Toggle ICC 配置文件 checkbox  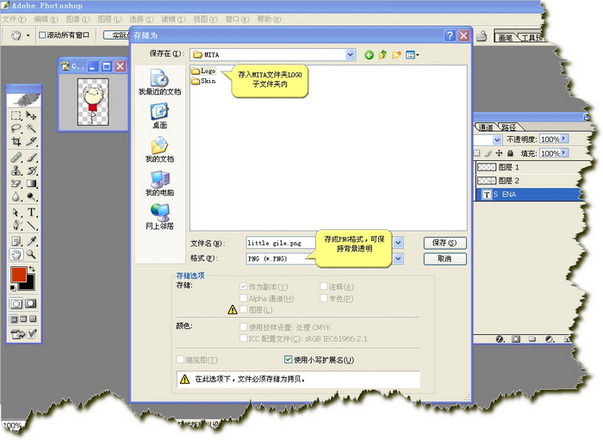[243, 338]
